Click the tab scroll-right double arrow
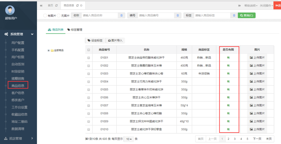The width and height of the screenshot is (281, 144). [239, 6]
